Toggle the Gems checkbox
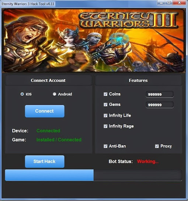 105,105
